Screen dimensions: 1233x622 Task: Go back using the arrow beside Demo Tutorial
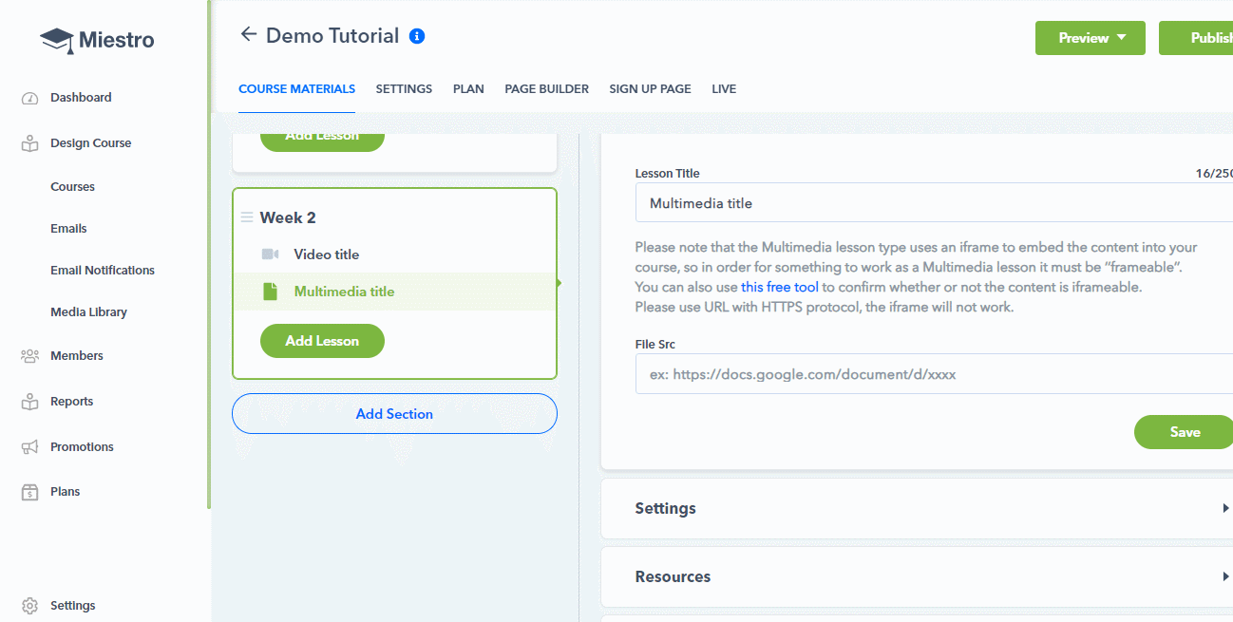(249, 35)
